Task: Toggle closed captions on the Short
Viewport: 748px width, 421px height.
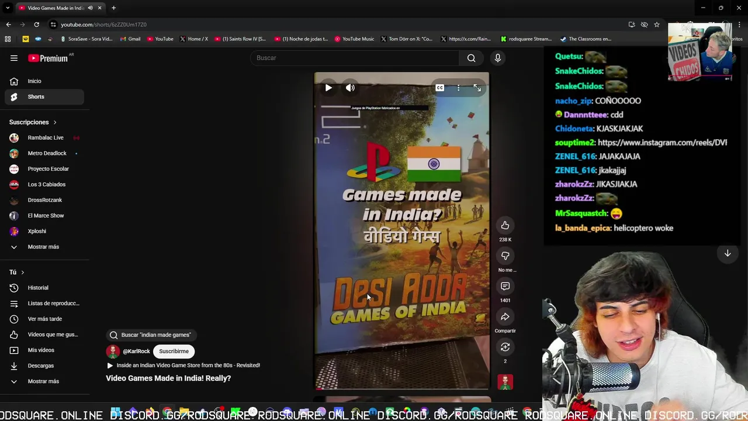Action: point(439,88)
